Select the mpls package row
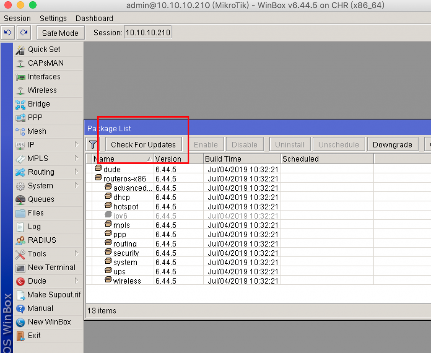Screen dimensions: 431x353 [x=258, y=225]
